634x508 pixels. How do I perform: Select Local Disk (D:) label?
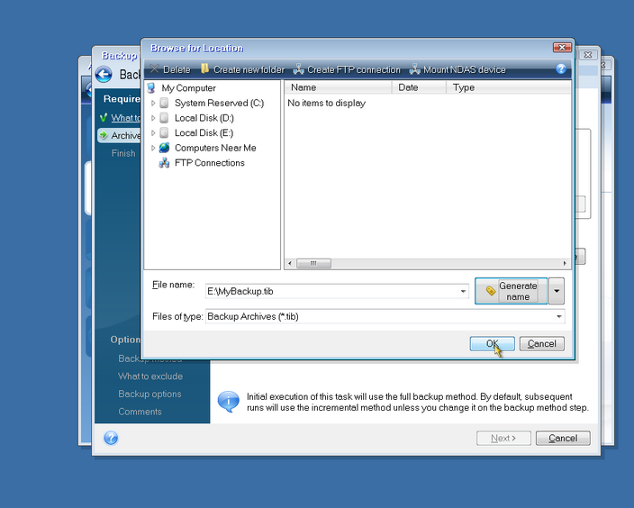[204, 118]
